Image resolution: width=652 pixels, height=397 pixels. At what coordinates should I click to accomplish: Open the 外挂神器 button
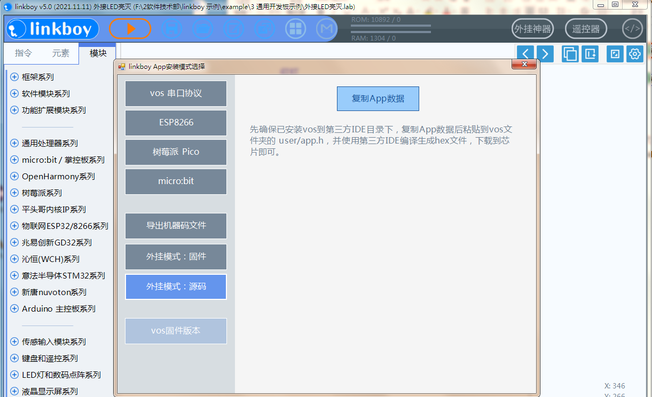pyautogui.click(x=532, y=29)
